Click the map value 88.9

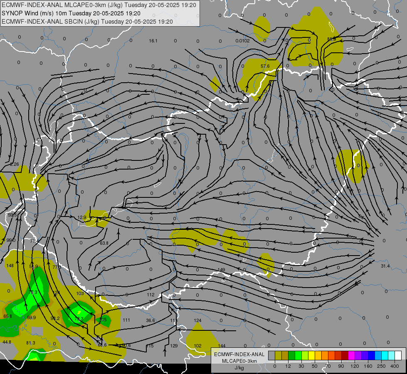(331, 39)
